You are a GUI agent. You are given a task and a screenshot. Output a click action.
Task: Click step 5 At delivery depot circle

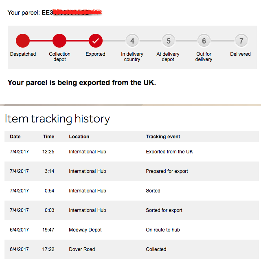(x=168, y=41)
